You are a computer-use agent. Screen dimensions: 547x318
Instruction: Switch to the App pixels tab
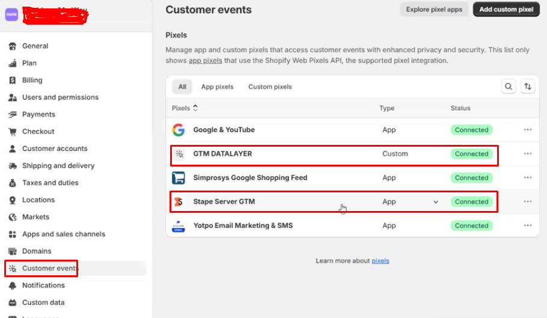point(217,87)
